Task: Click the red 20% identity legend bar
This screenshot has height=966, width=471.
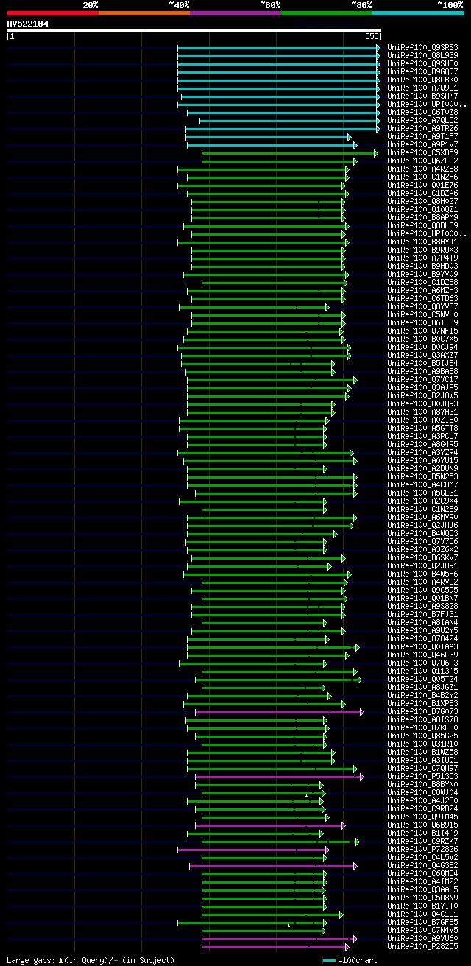Action: pyautogui.click(x=52, y=13)
